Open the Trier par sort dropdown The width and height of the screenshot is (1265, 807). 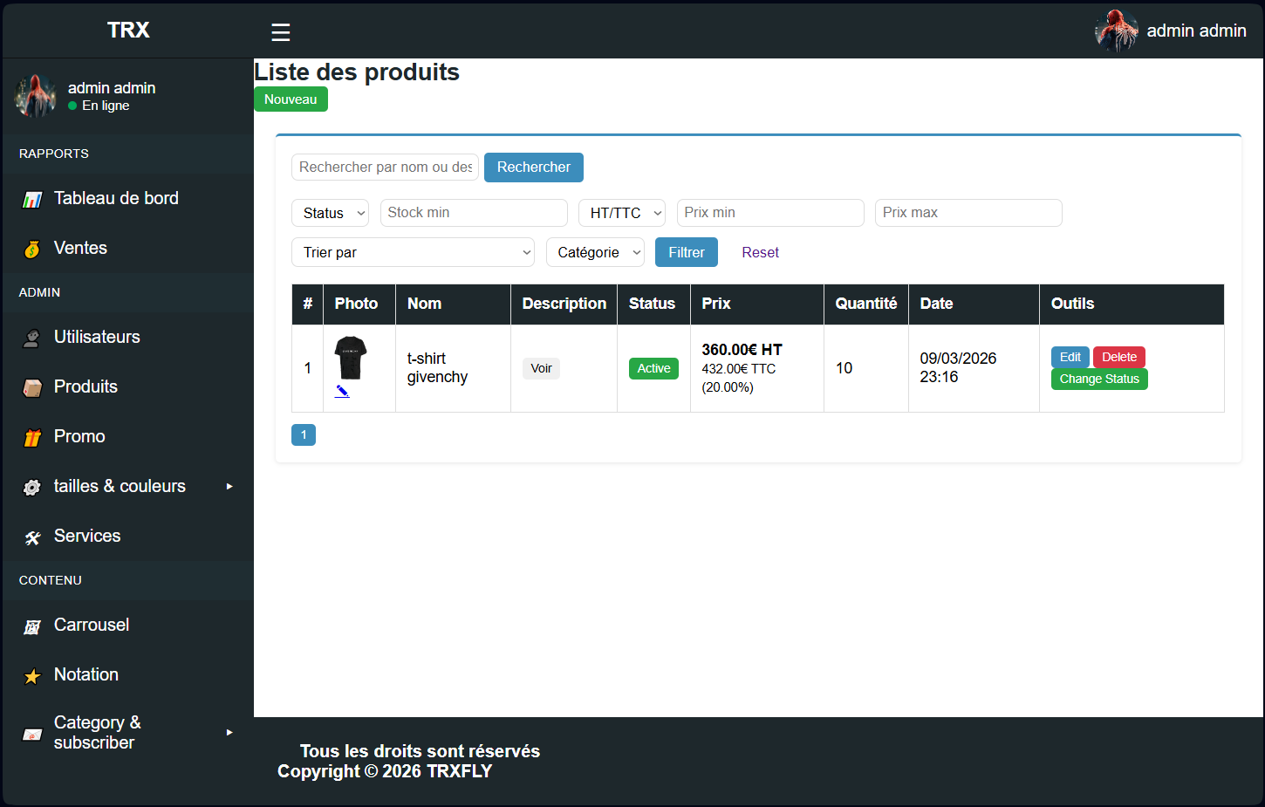pyautogui.click(x=414, y=252)
